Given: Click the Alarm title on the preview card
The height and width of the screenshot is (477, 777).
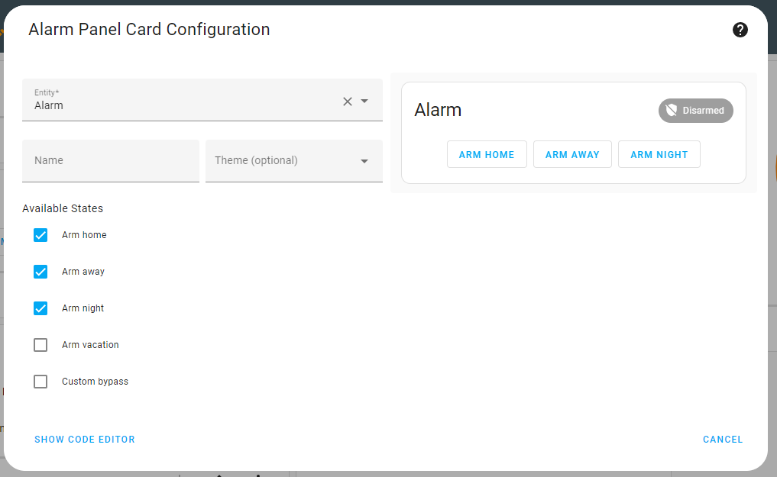Looking at the screenshot, I should tap(438, 110).
